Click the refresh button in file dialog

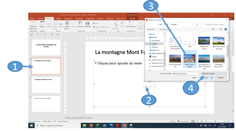[197, 25]
